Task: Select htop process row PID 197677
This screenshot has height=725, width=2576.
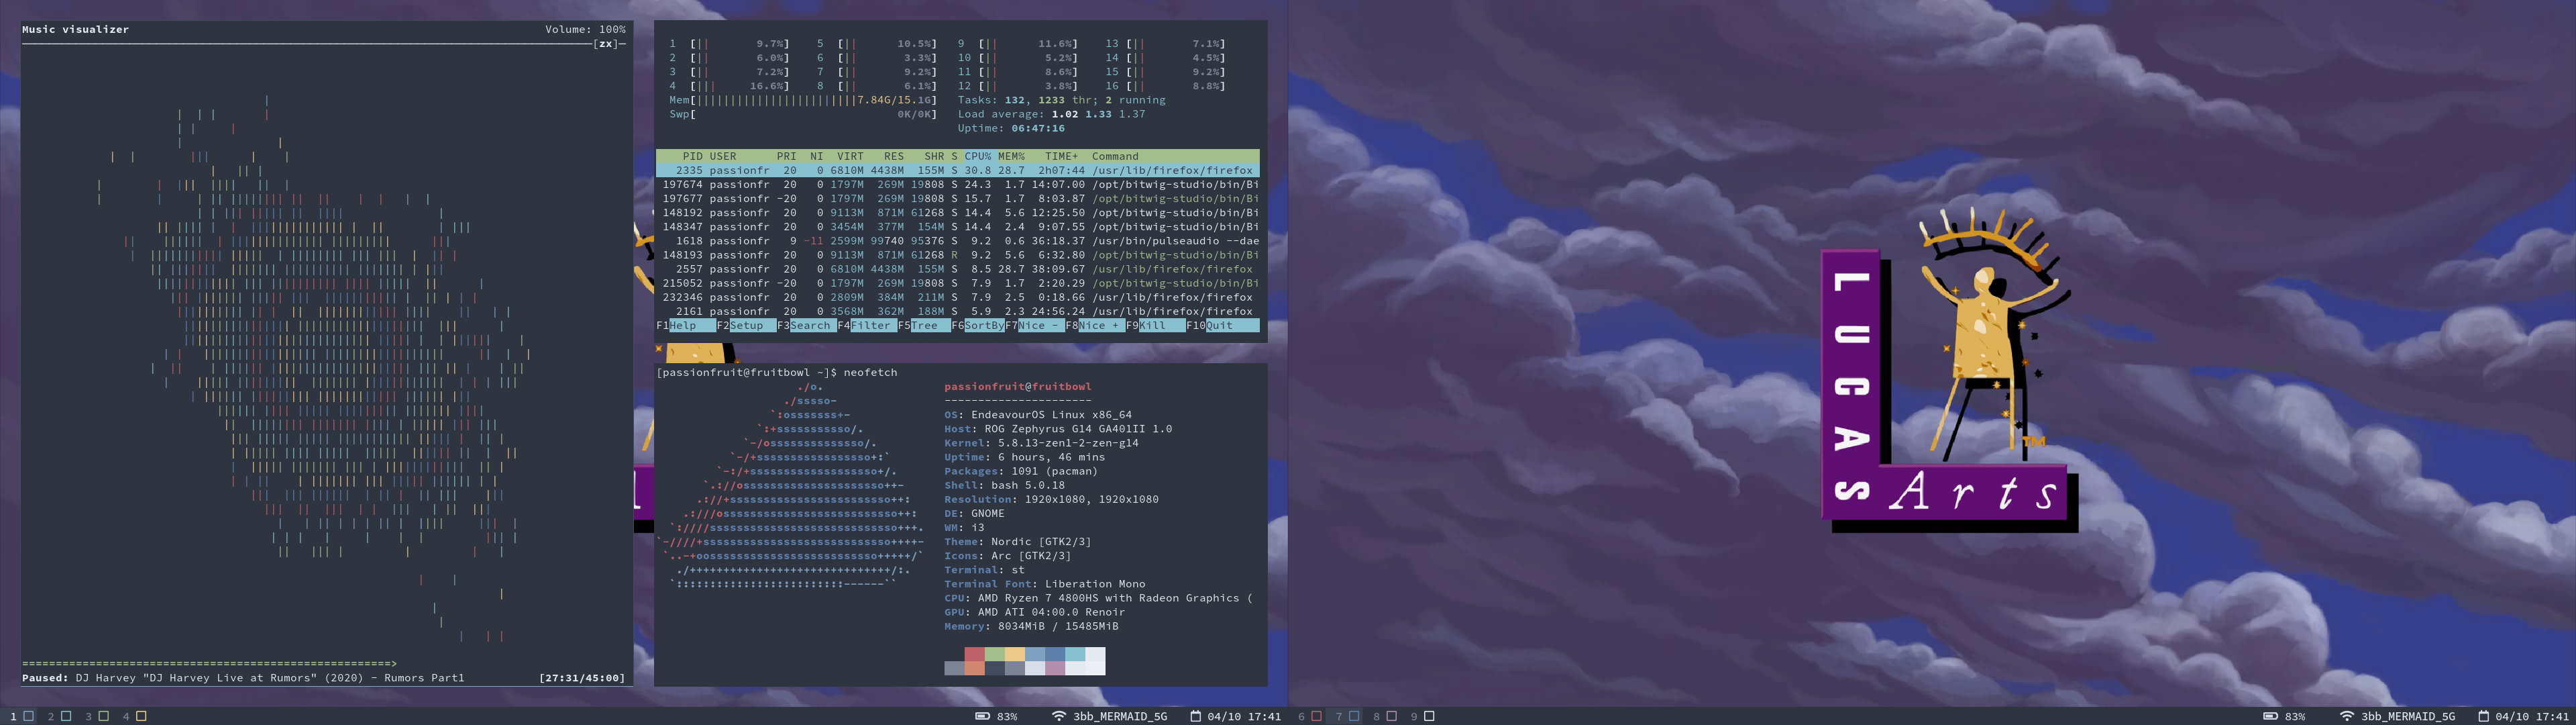Action: (x=958, y=198)
